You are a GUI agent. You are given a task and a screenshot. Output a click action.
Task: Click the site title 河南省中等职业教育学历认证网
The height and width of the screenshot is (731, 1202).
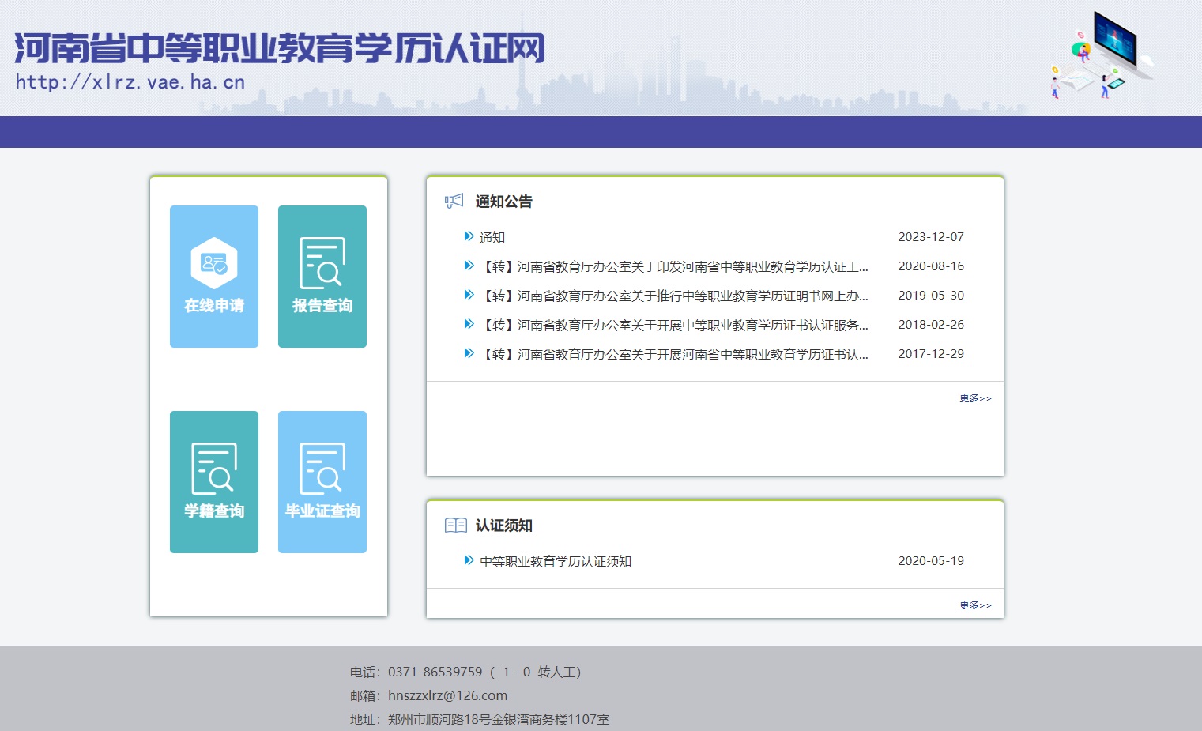[280, 49]
